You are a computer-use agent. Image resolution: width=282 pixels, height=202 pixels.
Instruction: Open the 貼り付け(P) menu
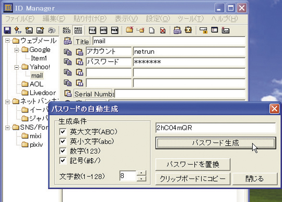pyautogui.click(x=90, y=19)
